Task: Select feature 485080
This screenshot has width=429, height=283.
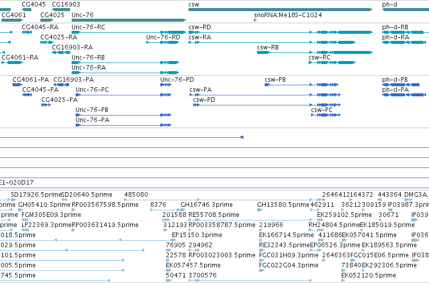Action: click(x=136, y=195)
